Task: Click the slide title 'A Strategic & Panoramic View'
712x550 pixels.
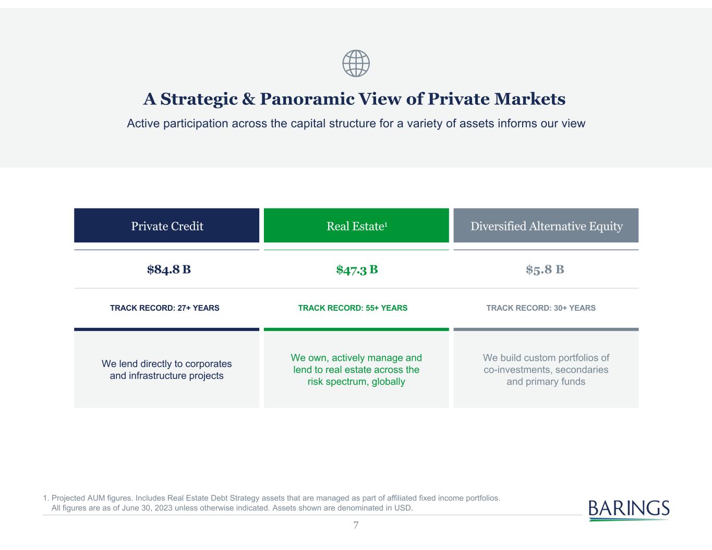Action: point(355,99)
